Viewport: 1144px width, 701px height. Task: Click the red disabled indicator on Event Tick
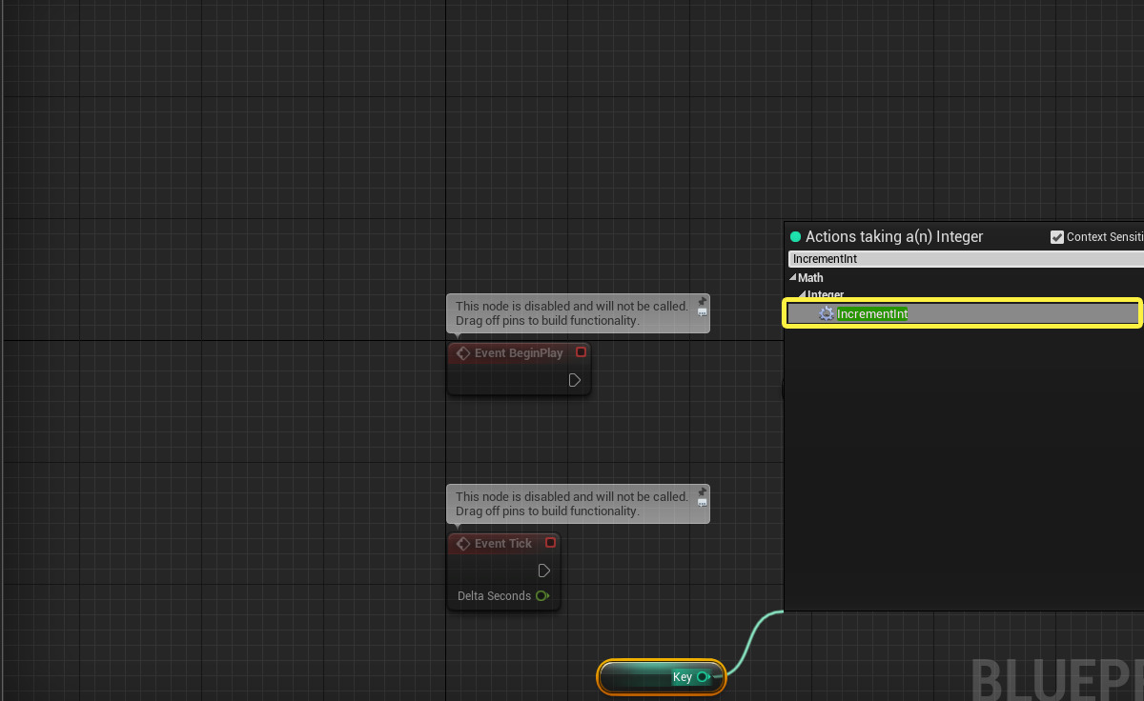coord(550,542)
